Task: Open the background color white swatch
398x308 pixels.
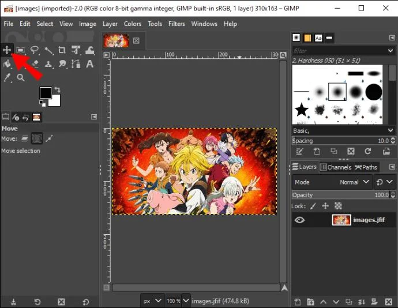Action: 56,102
